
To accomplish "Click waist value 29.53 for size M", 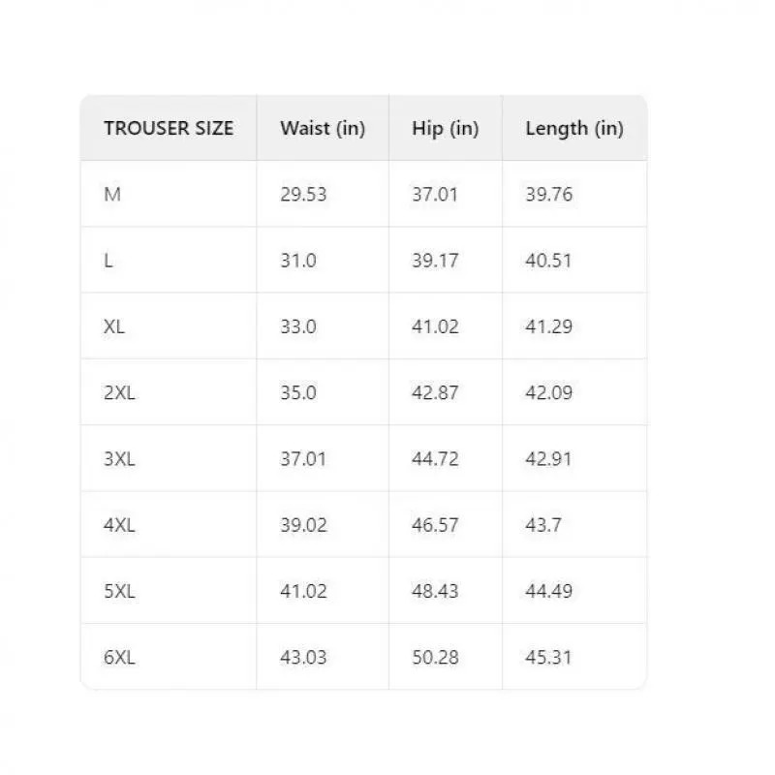I will tap(303, 194).
